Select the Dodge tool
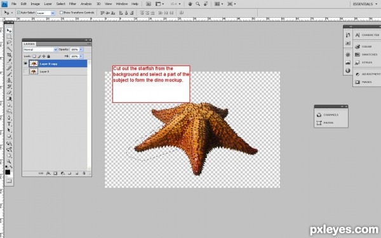This screenshot has height=238, width=381. tap(9, 111)
